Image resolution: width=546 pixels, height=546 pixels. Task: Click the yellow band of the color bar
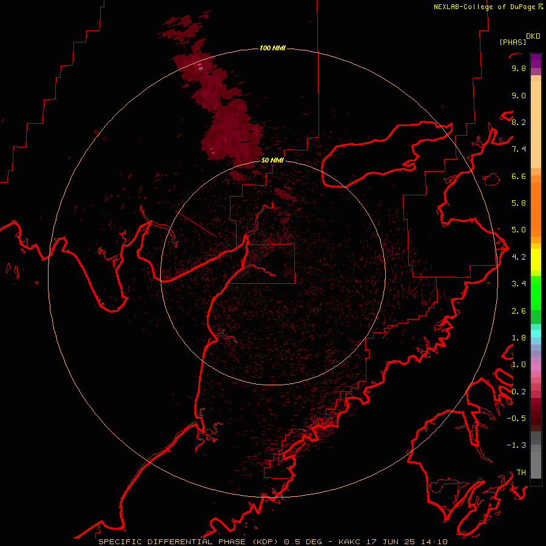click(536, 260)
